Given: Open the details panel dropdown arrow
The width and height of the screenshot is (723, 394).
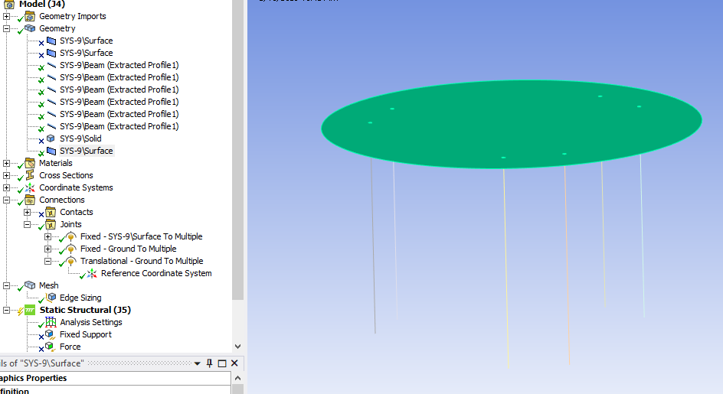Looking at the screenshot, I should point(198,363).
